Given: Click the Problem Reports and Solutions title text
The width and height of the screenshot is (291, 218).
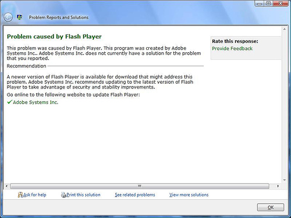Looking at the screenshot, I should click(x=59, y=17).
